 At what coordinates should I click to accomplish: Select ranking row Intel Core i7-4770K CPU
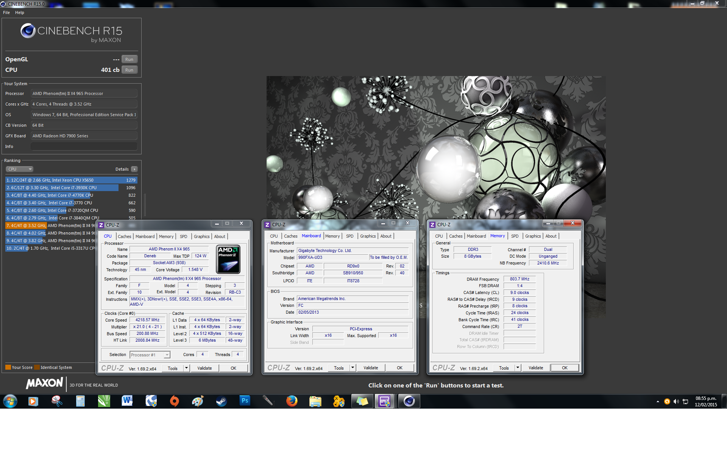[x=71, y=195]
